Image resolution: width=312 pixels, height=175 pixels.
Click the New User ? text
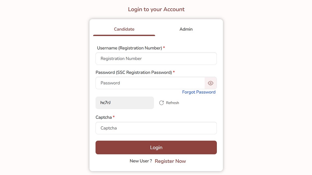point(141,161)
